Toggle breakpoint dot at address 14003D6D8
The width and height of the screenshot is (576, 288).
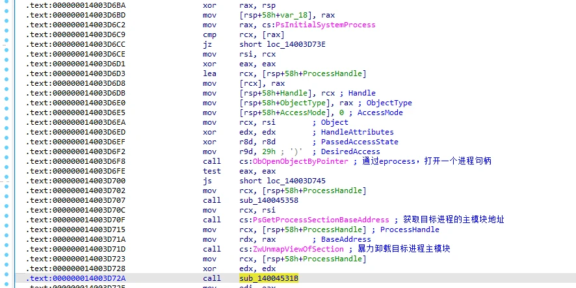pyautogui.click(x=7, y=79)
